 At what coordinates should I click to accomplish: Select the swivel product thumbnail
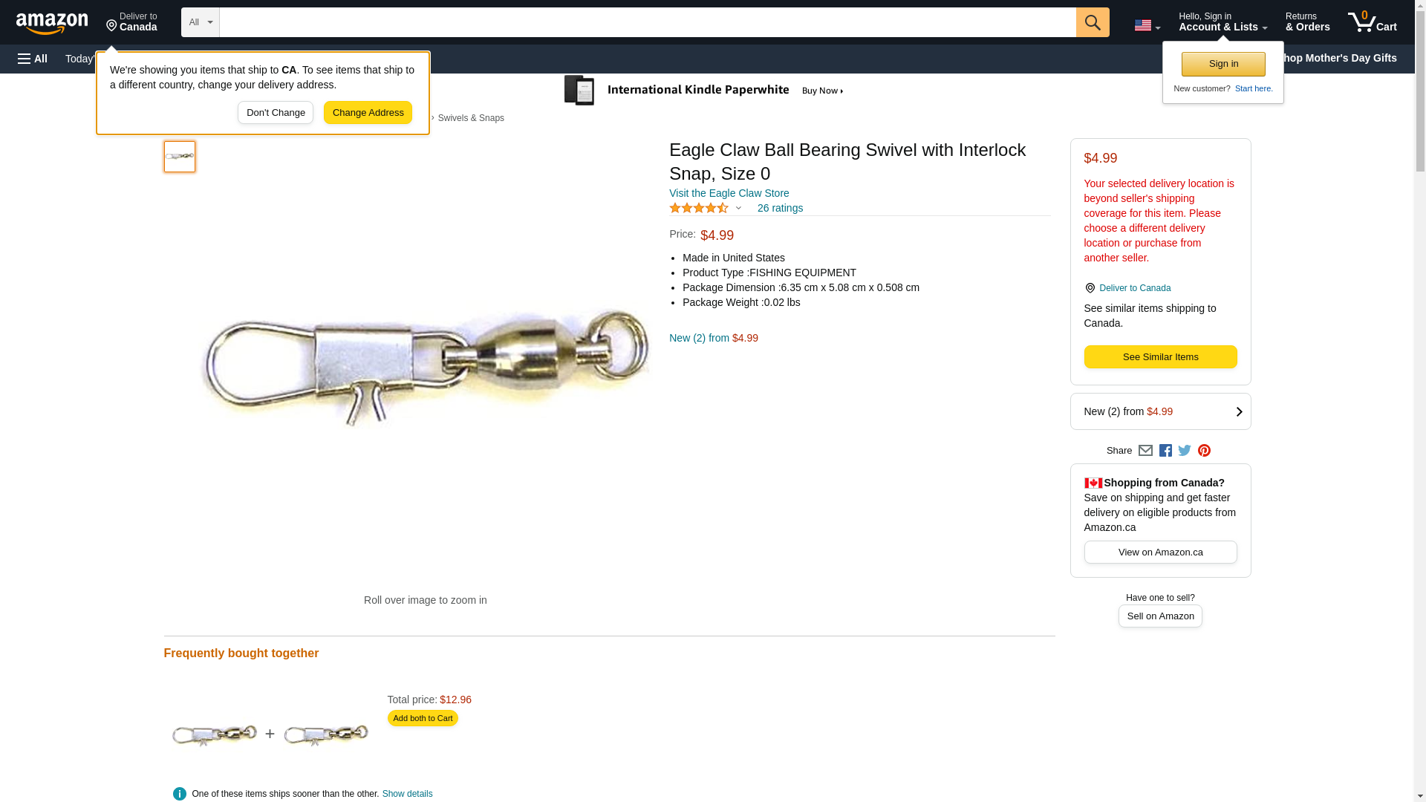[x=180, y=157]
